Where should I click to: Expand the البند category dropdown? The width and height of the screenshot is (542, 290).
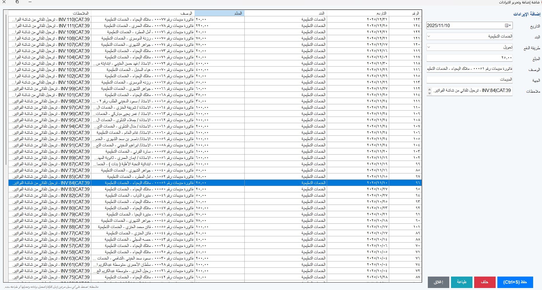coord(429,36)
